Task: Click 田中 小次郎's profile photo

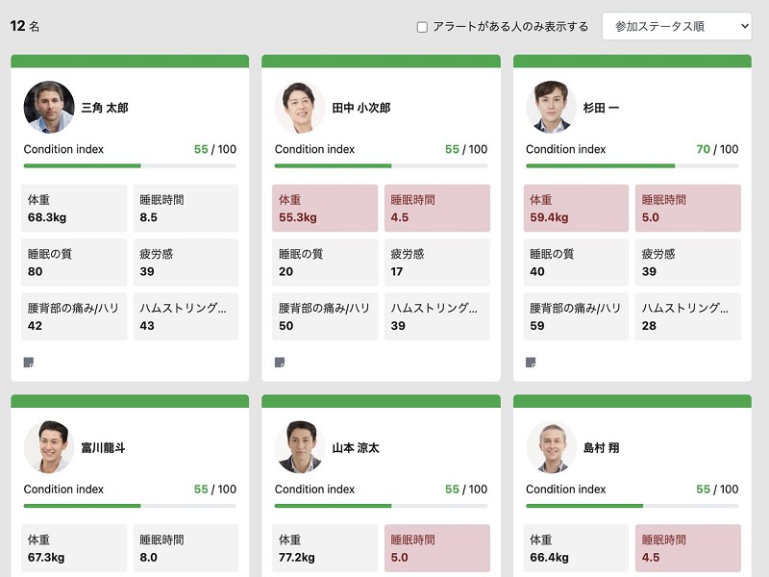Action: 300,107
